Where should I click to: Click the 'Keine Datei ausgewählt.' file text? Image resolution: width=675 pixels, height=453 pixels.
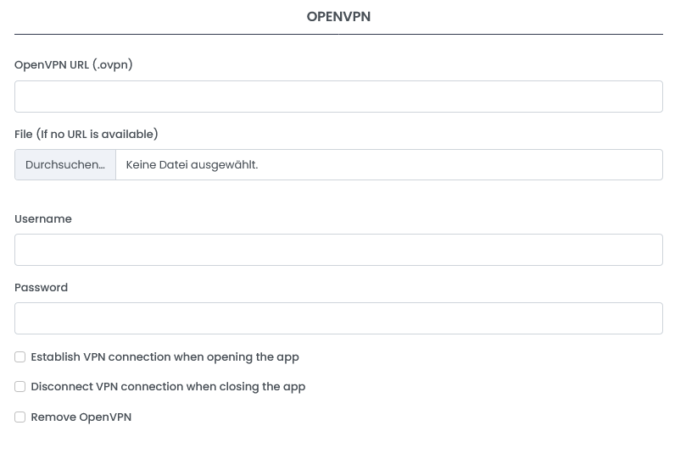192,165
